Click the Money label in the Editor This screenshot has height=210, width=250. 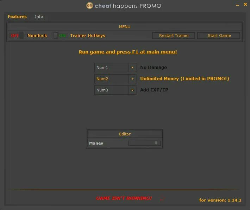96,143
